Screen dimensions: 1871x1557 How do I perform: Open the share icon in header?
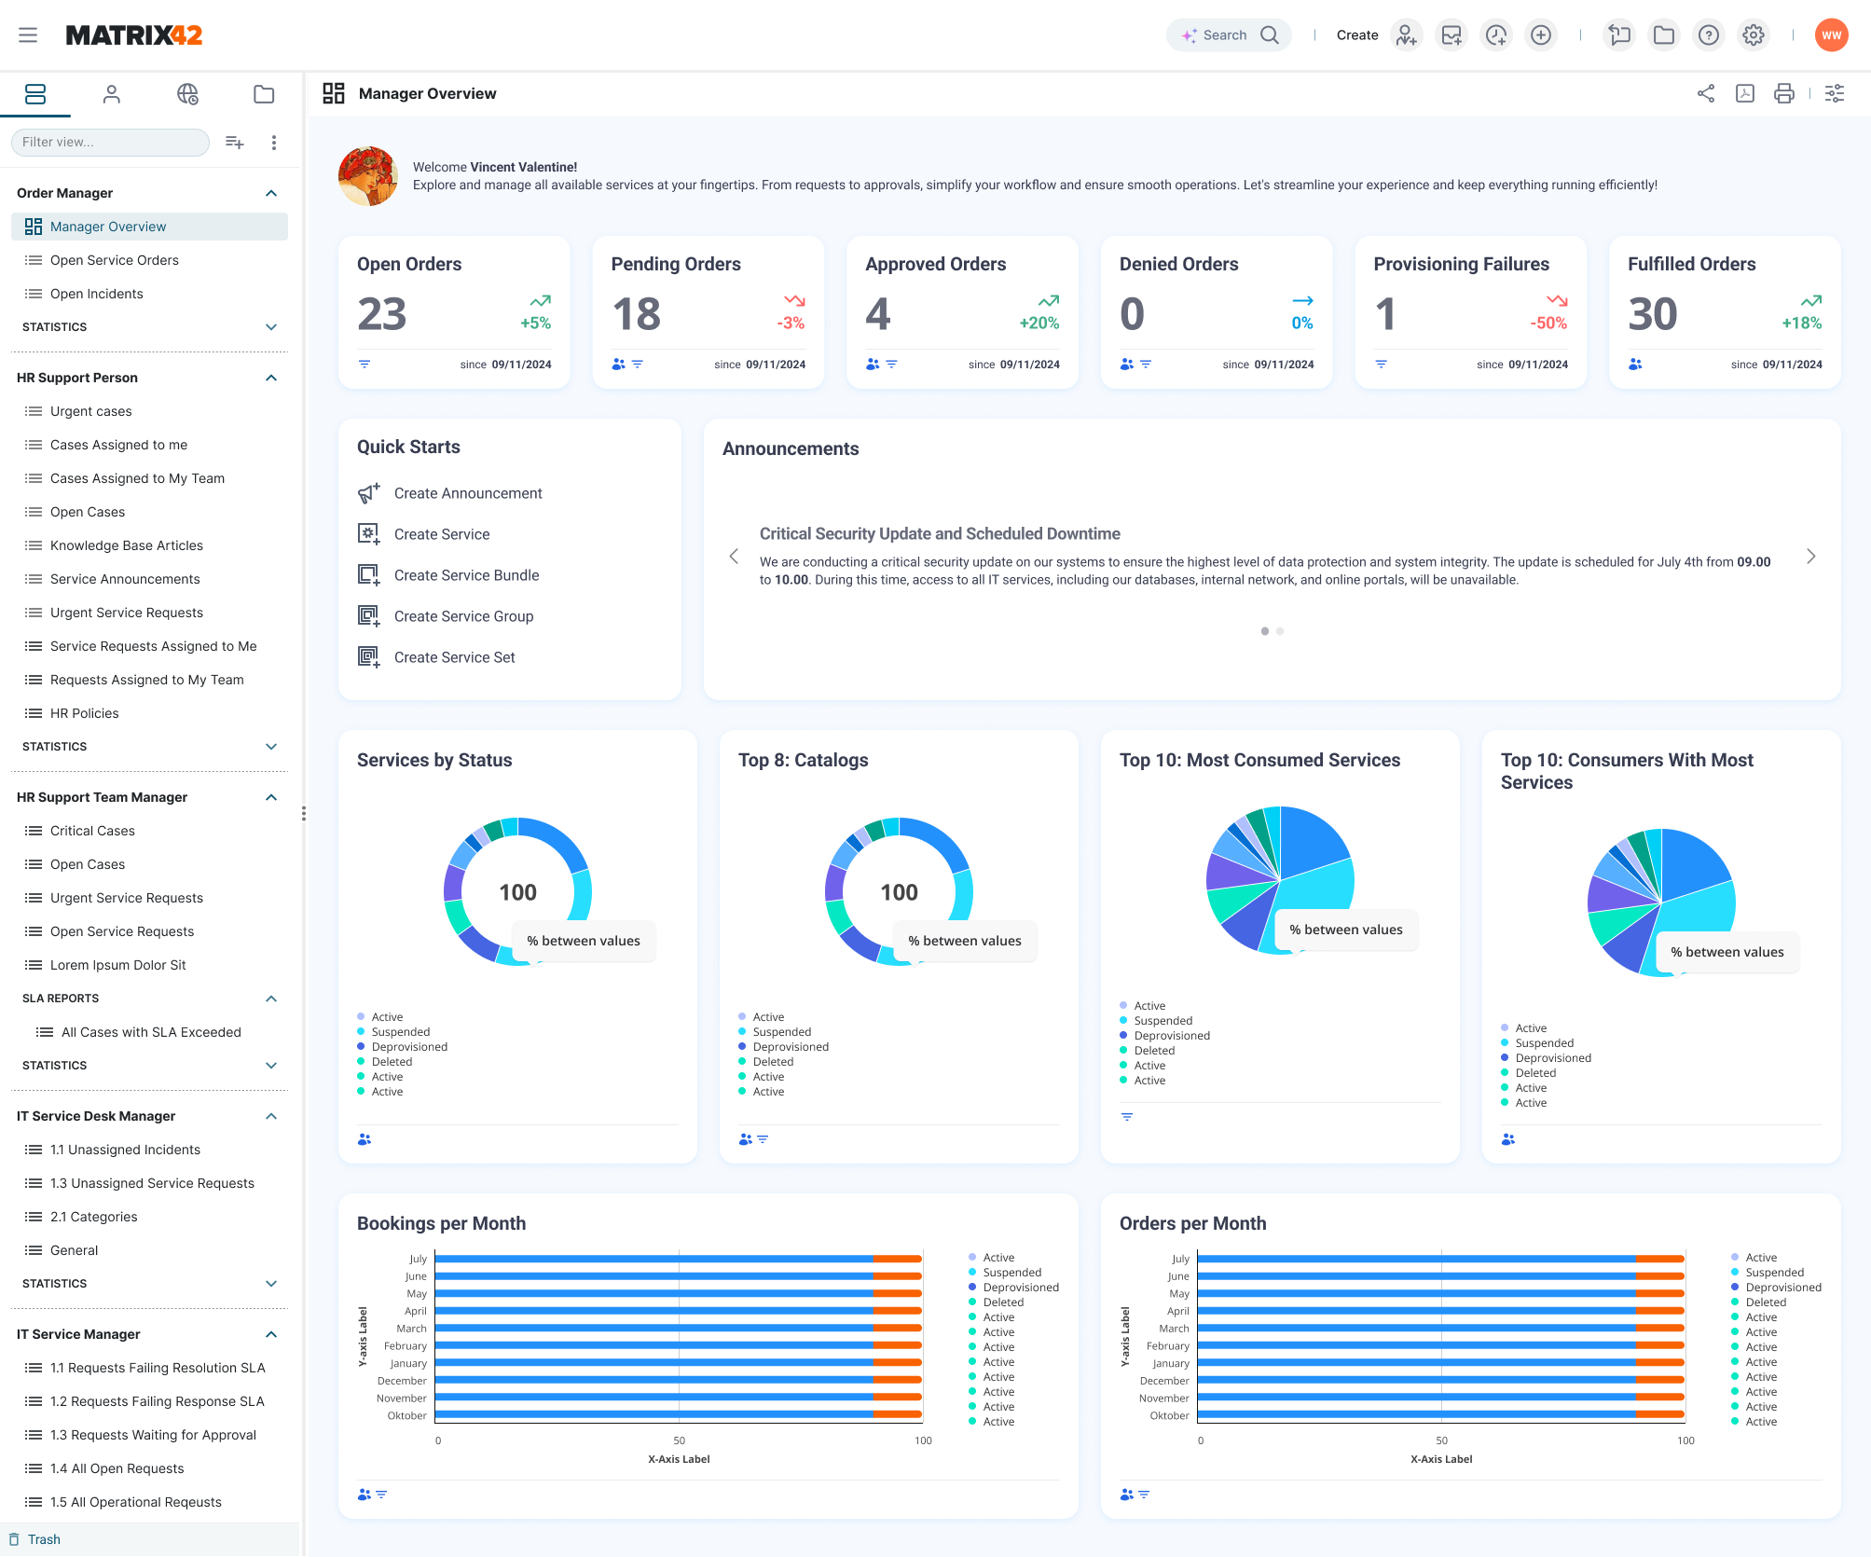point(1705,93)
